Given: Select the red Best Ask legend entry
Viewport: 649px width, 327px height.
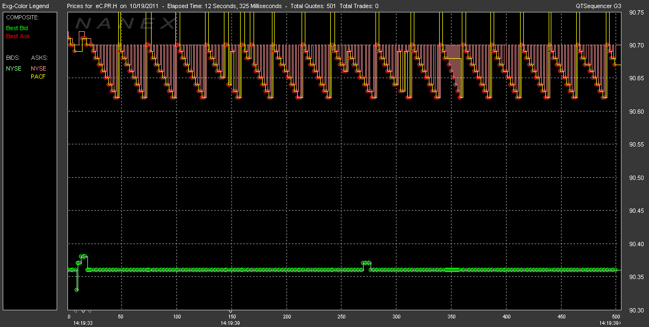Looking at the screenshot, I should 18,37.
